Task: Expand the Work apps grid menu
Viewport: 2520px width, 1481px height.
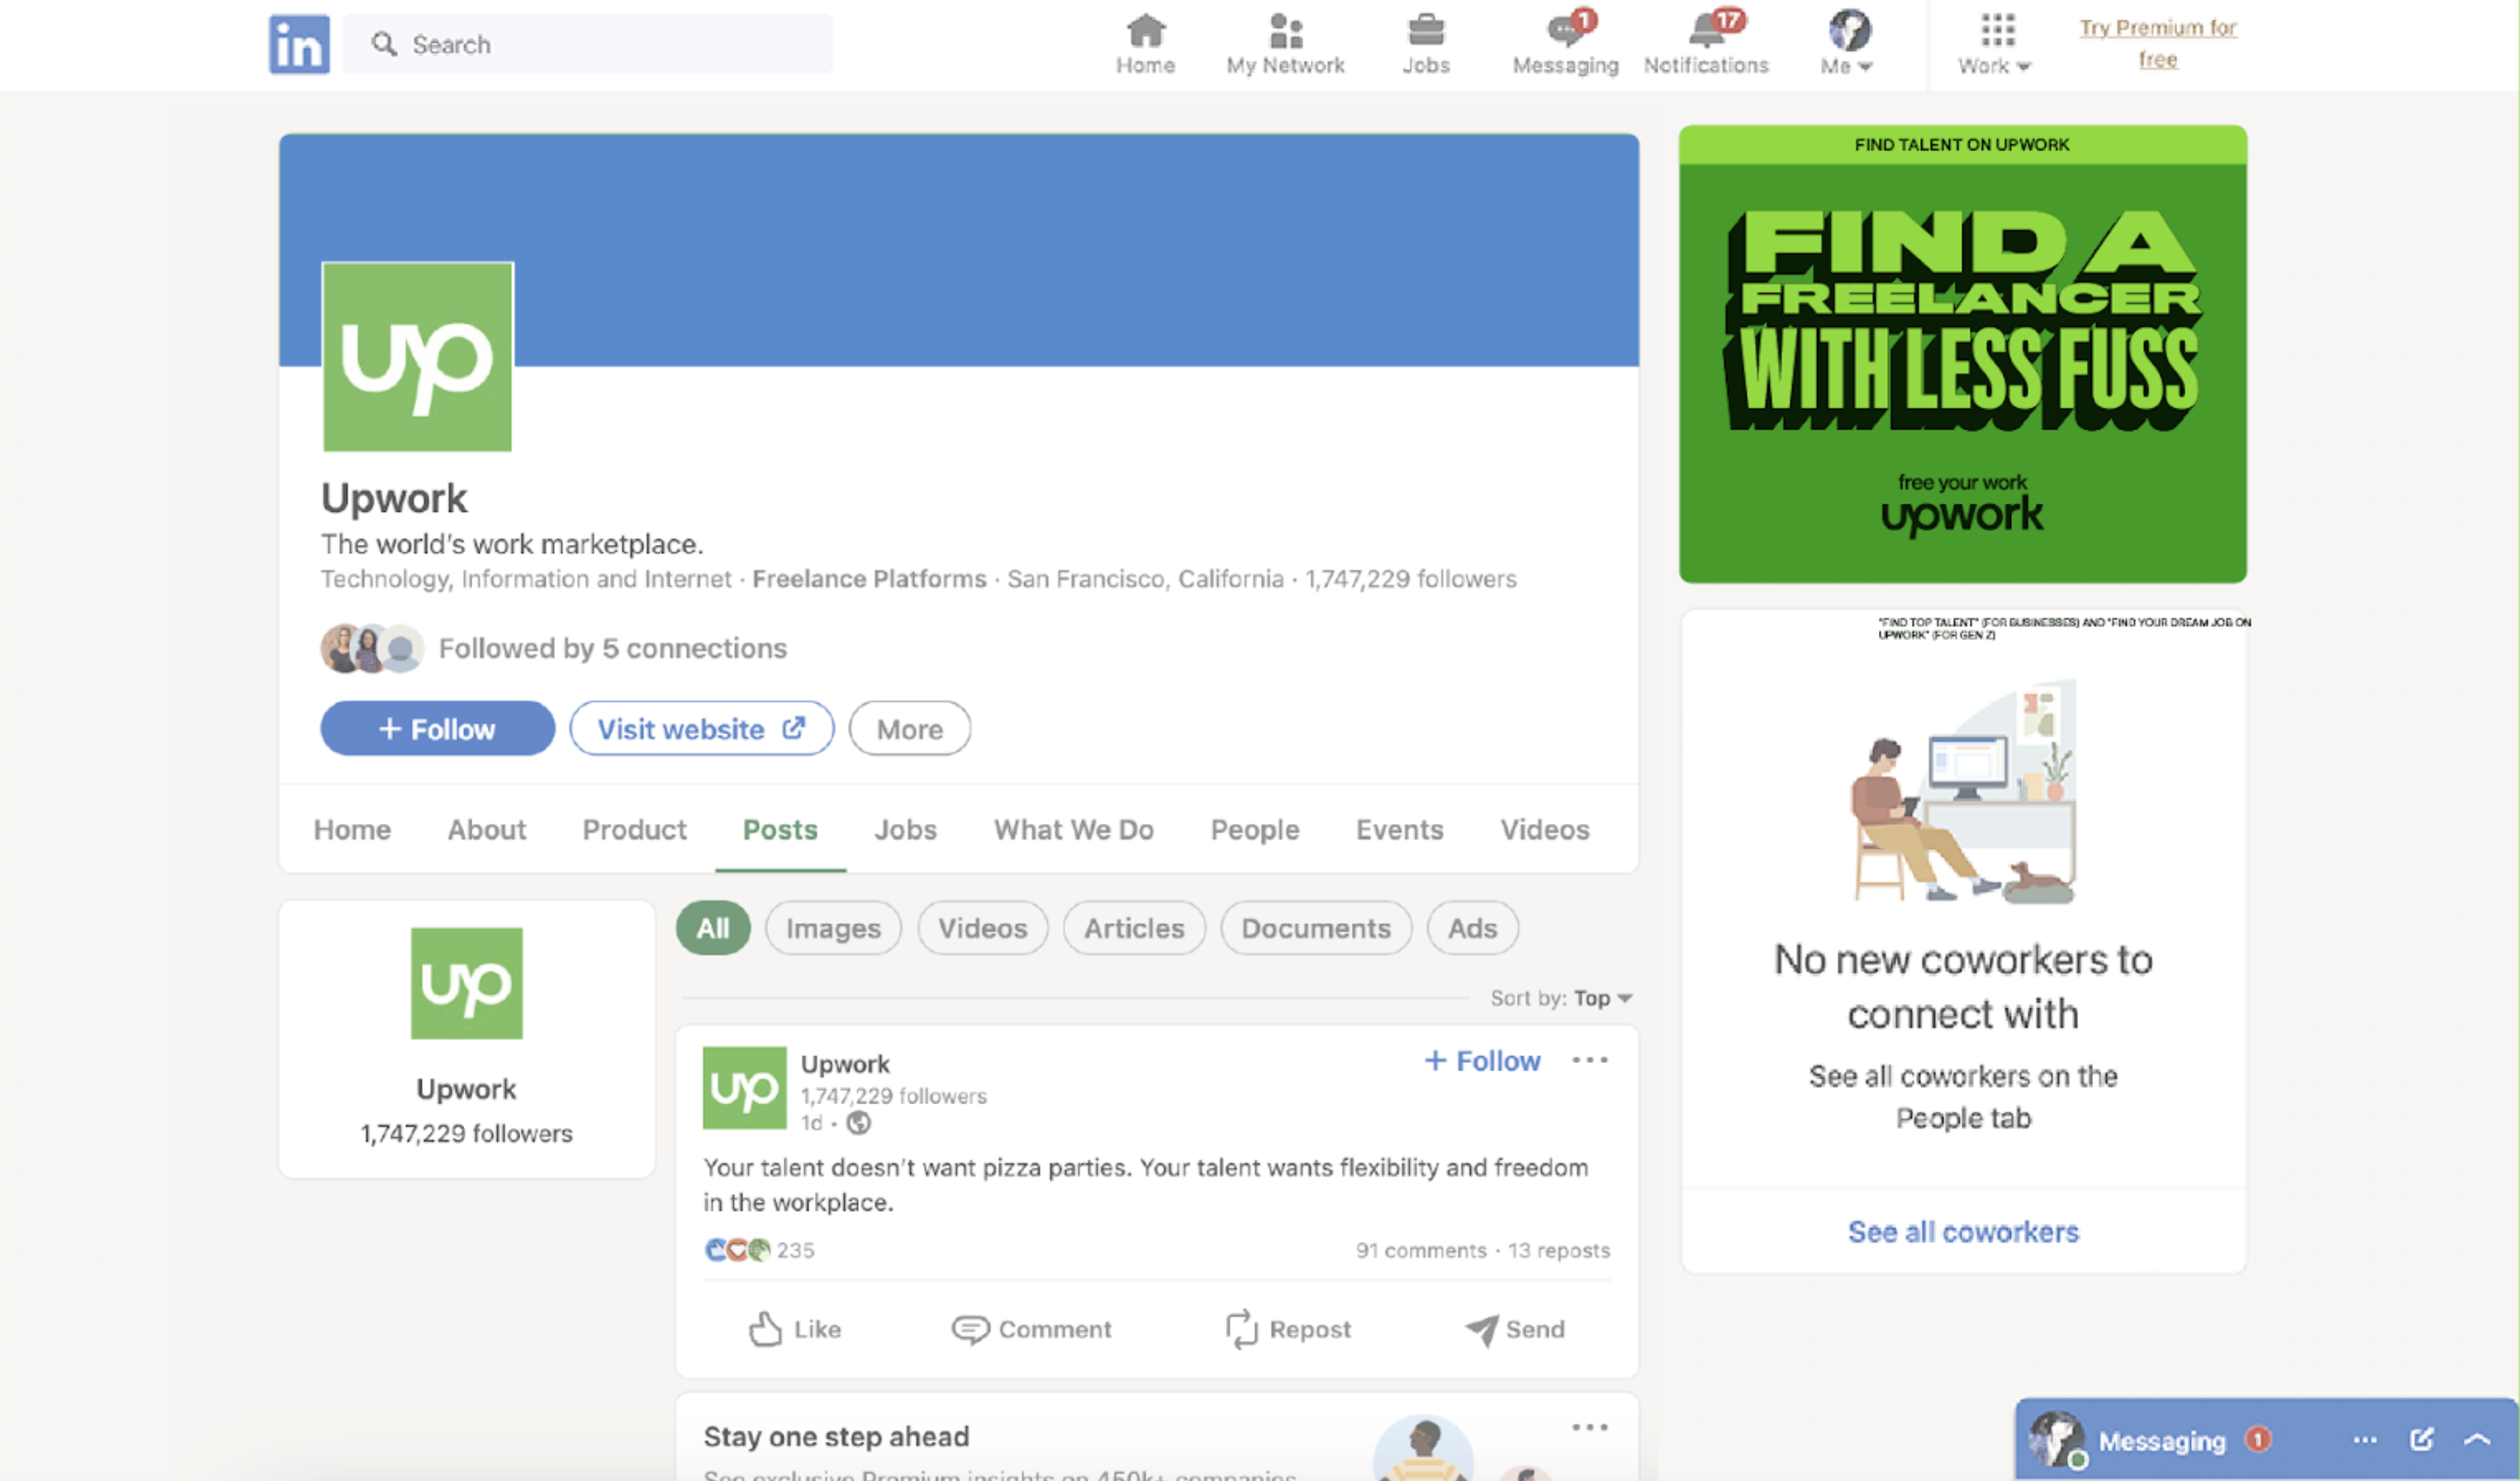Action: [x=1995, y=44]
